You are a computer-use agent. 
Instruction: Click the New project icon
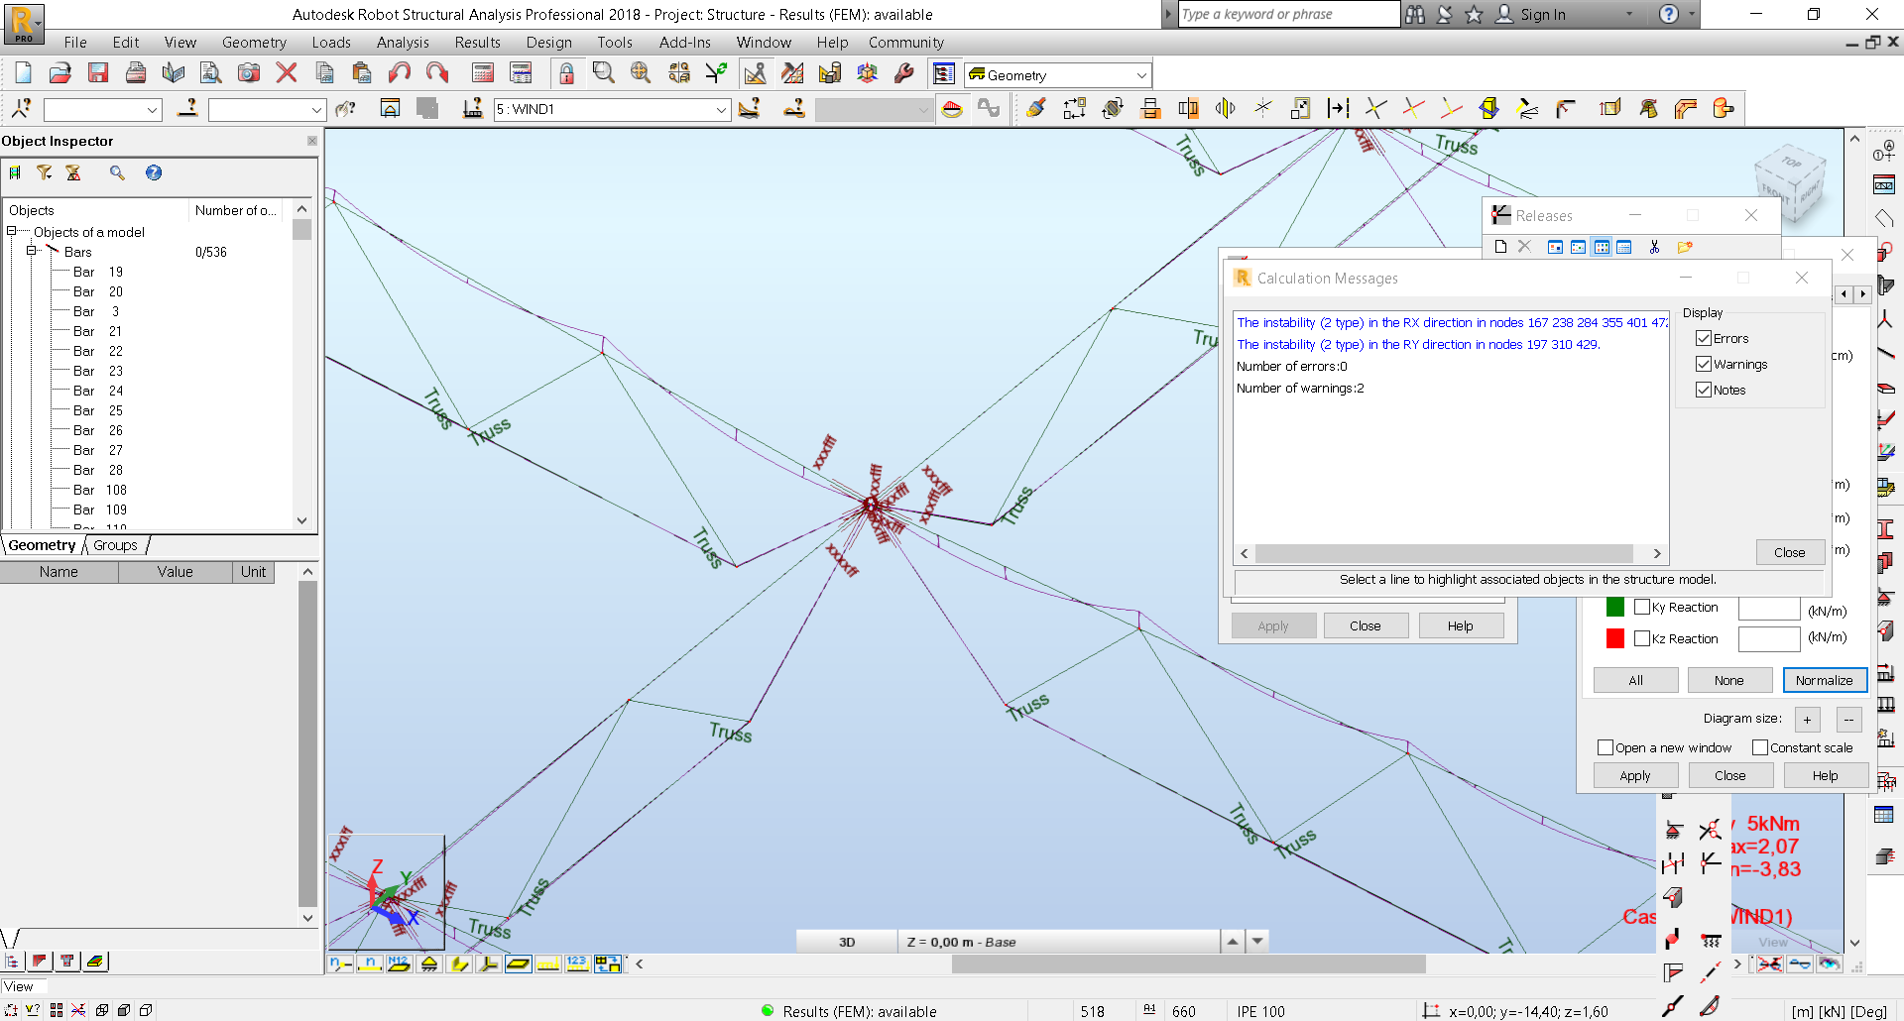click(x=23, y=73)
